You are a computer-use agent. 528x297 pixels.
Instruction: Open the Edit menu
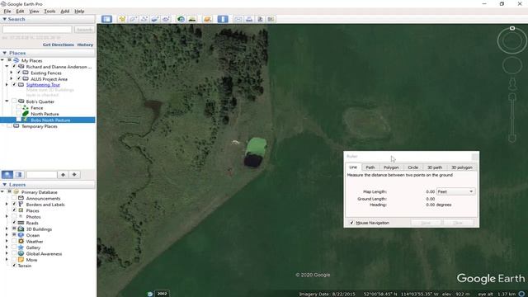[x=20, y=11]
